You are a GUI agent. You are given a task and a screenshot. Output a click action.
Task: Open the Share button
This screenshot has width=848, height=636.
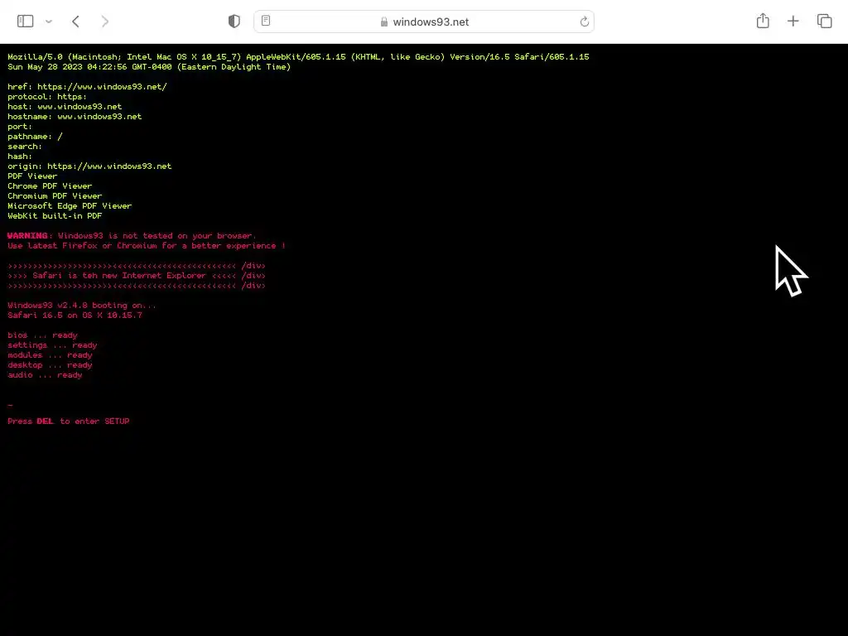pos(763,21)
